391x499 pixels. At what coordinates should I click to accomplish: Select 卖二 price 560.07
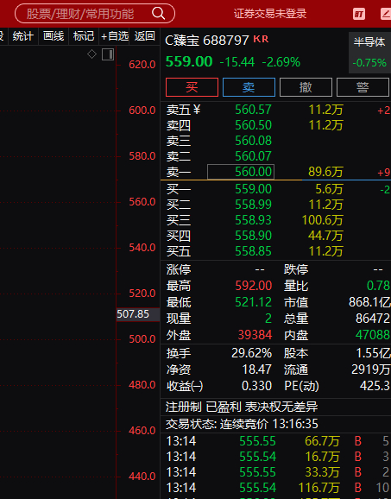253,156
